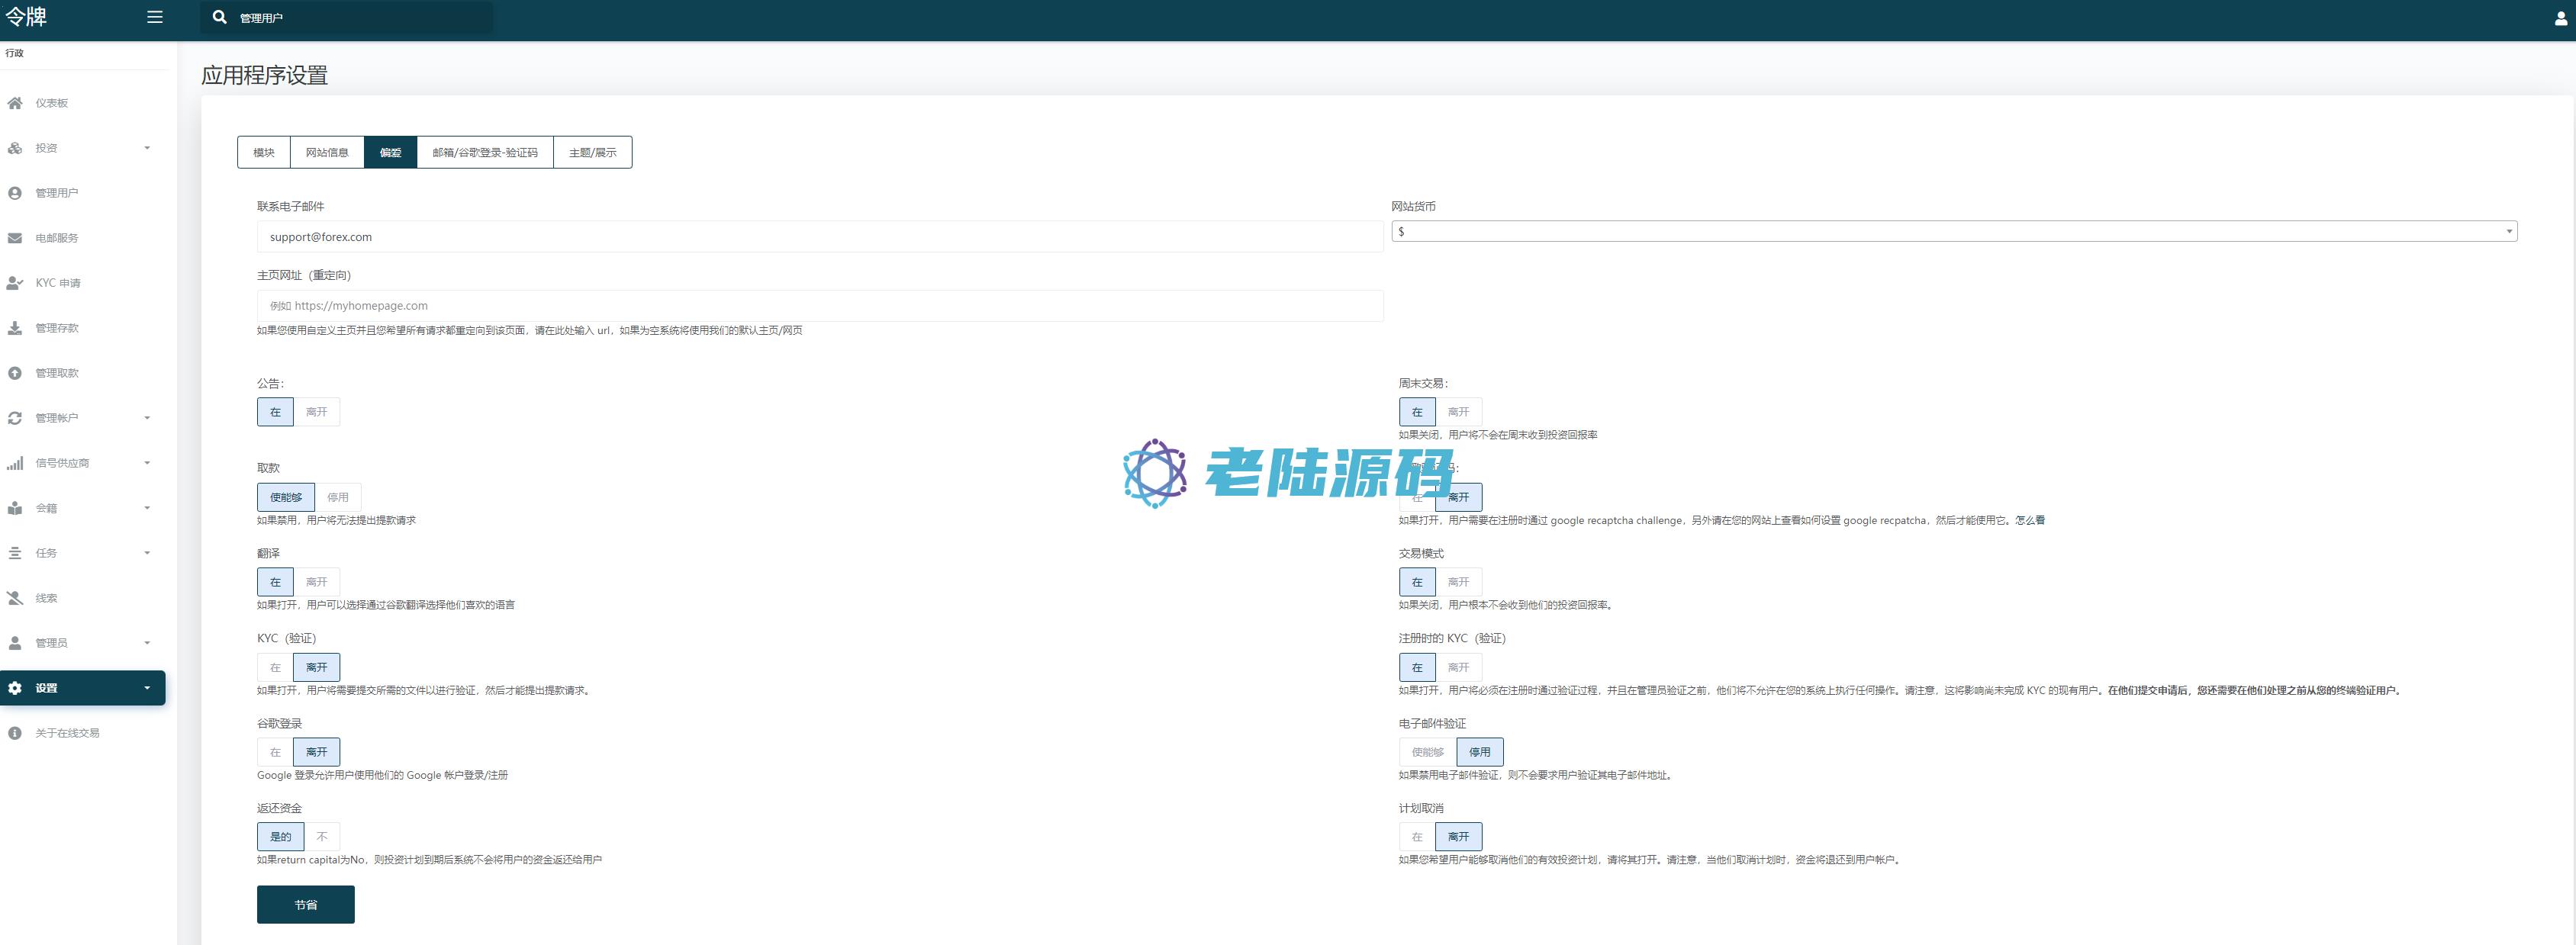2576x945 pixels.
Task: Enable 电子邮件验证 with 使能够 option
Action: point(1427,752)
